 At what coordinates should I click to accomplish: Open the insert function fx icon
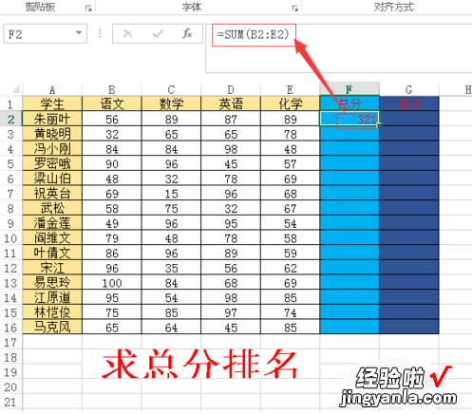coord(187,33)
